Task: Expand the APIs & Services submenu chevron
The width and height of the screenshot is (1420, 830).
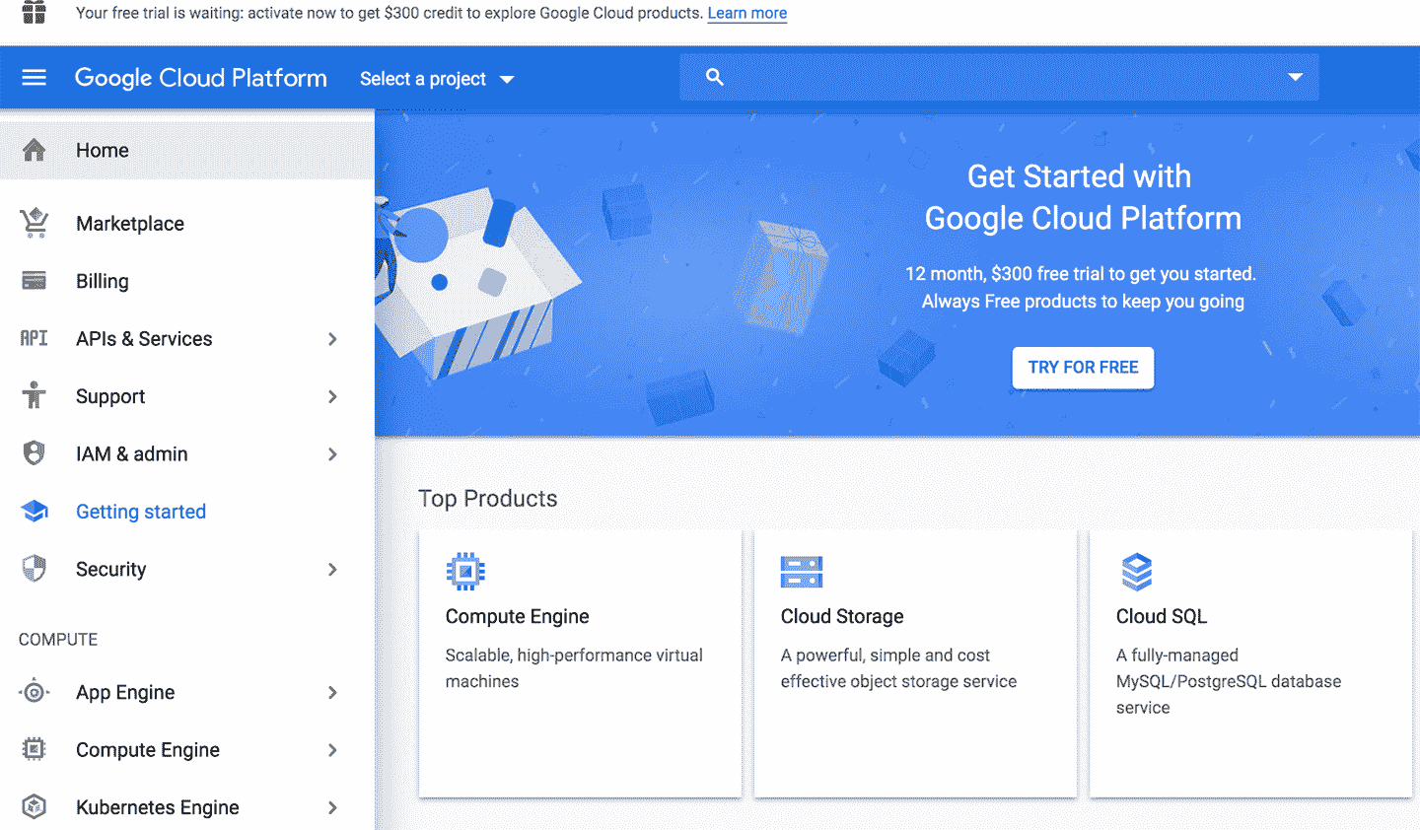Action: point(332,339)
